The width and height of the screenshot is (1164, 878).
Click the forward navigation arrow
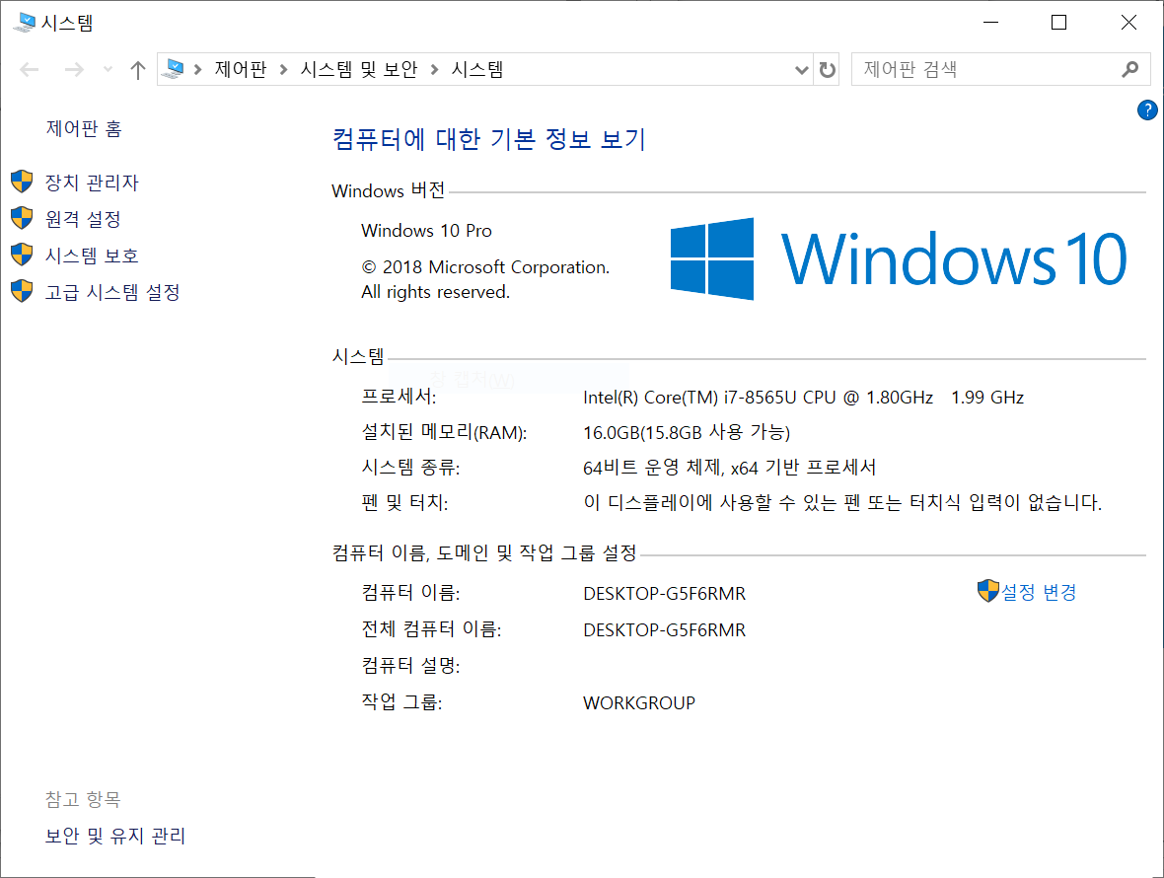pyautogui.click(x=74, y=70)
